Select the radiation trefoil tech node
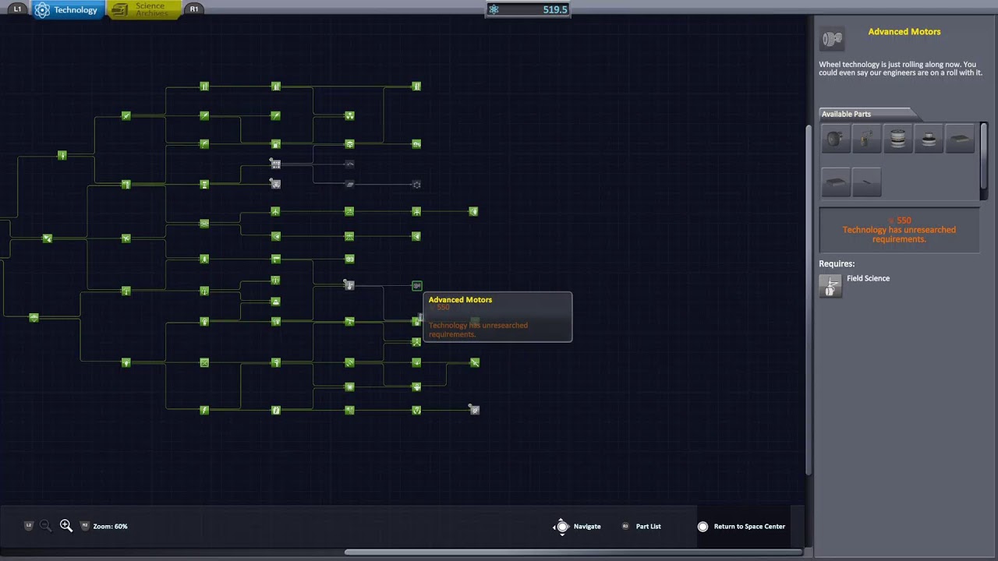Viewport: 998px width, 561px height. coord(349,115)
